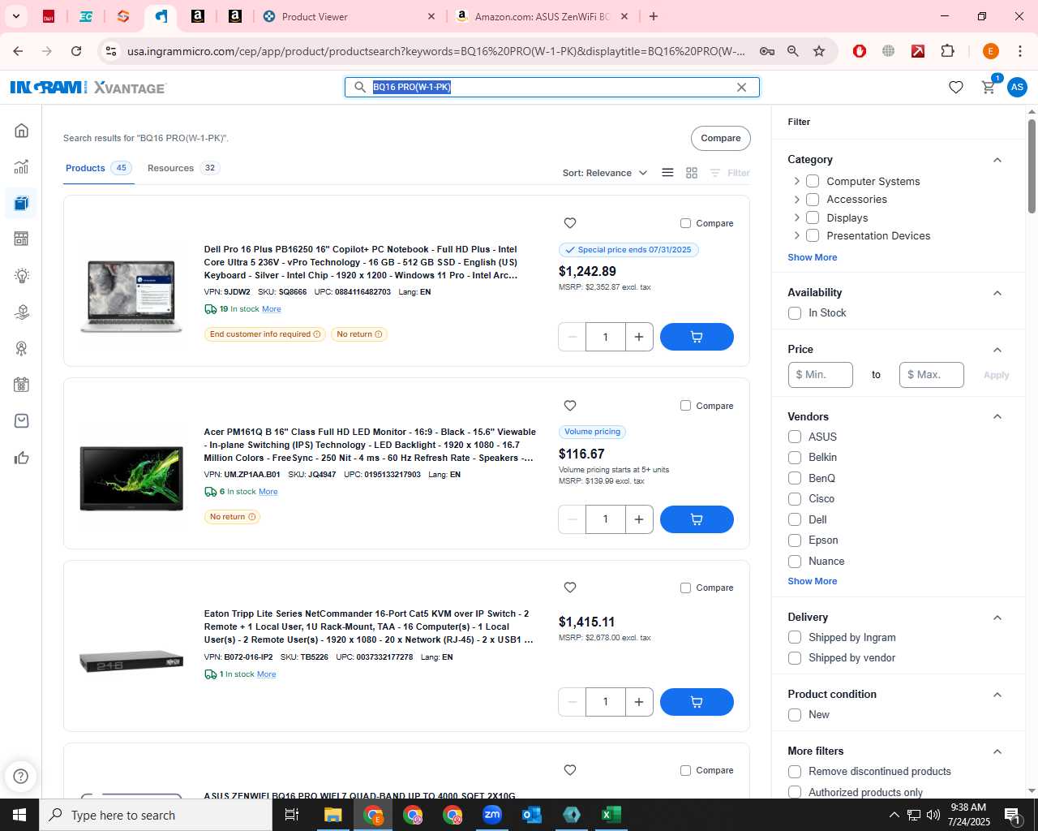
Task: Select the Products tab
Action: [x=98, y=168]
